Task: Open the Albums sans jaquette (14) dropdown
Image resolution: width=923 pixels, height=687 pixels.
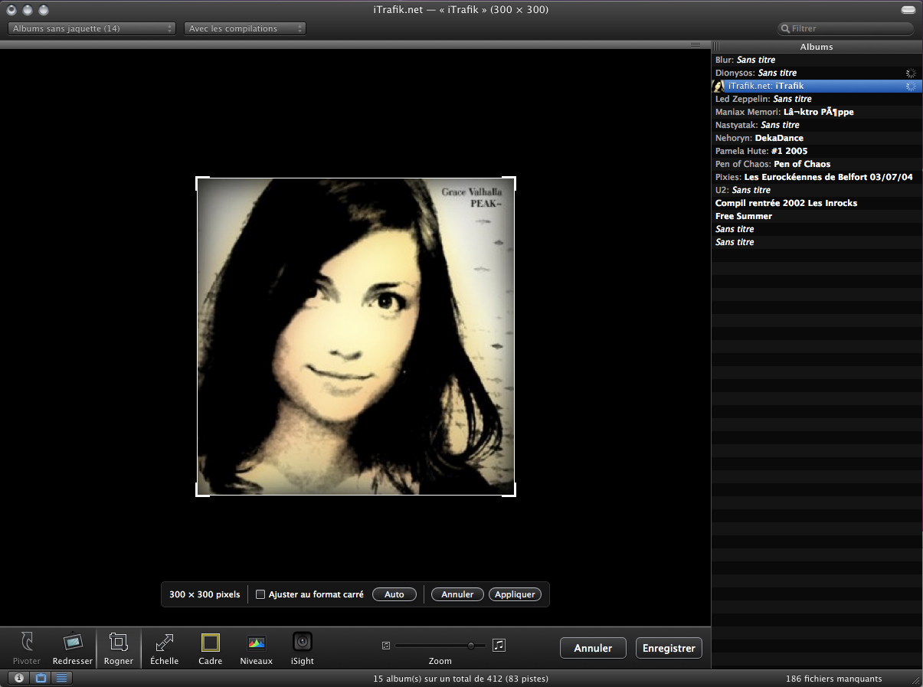Action: pyautogui.click(x=92, y=28)
